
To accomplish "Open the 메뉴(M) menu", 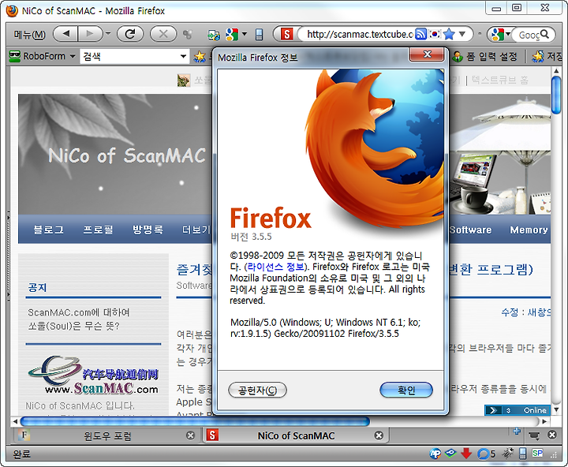I will coord(30,35).
